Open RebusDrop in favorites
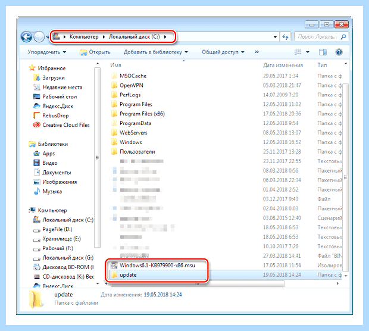 click(x=51, y=115)
